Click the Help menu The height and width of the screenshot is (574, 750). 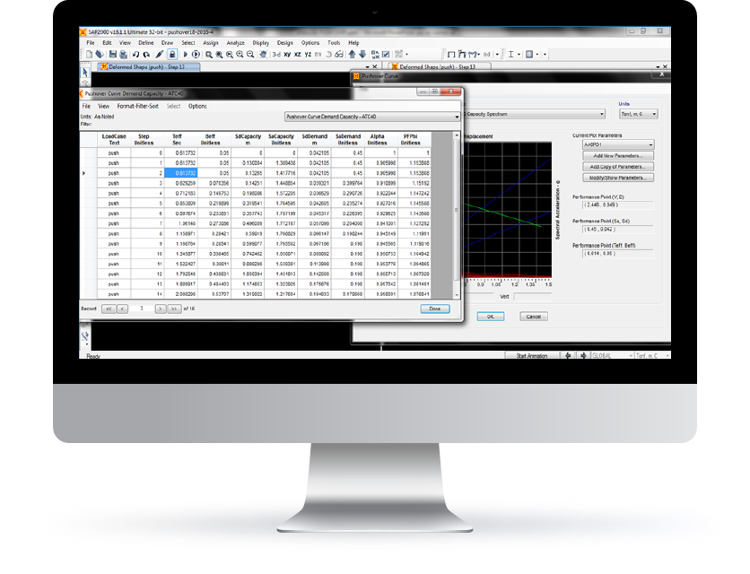353,42
